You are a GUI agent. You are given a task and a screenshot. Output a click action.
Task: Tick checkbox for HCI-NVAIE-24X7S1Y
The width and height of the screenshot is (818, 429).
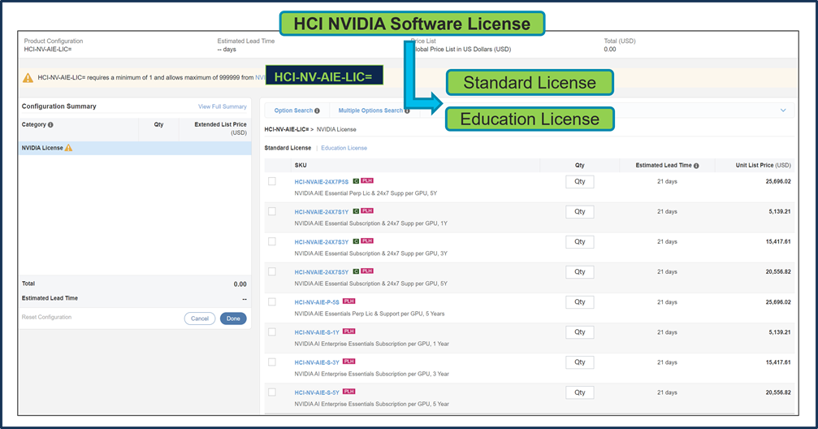pyautogui.click(x=272, y=211)
